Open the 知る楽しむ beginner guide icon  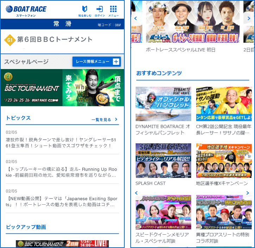tap(85, 10)
